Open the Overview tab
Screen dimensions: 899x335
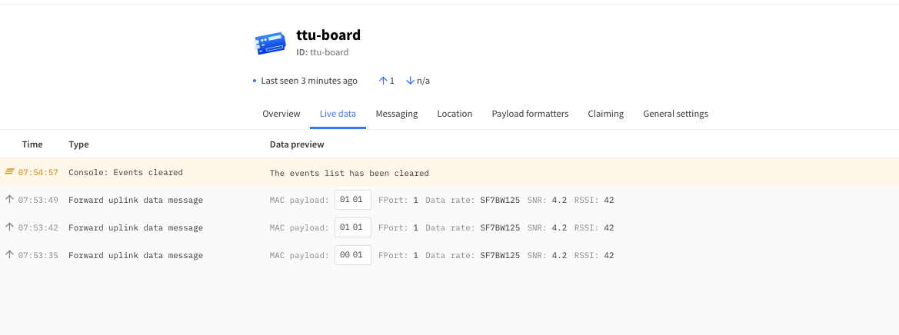click(281, 114)
